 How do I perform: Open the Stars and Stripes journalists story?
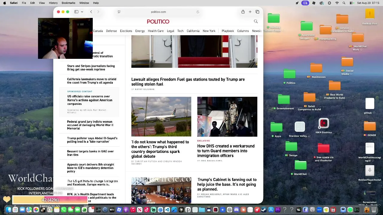pyautogui.click(x=91, y=68)
